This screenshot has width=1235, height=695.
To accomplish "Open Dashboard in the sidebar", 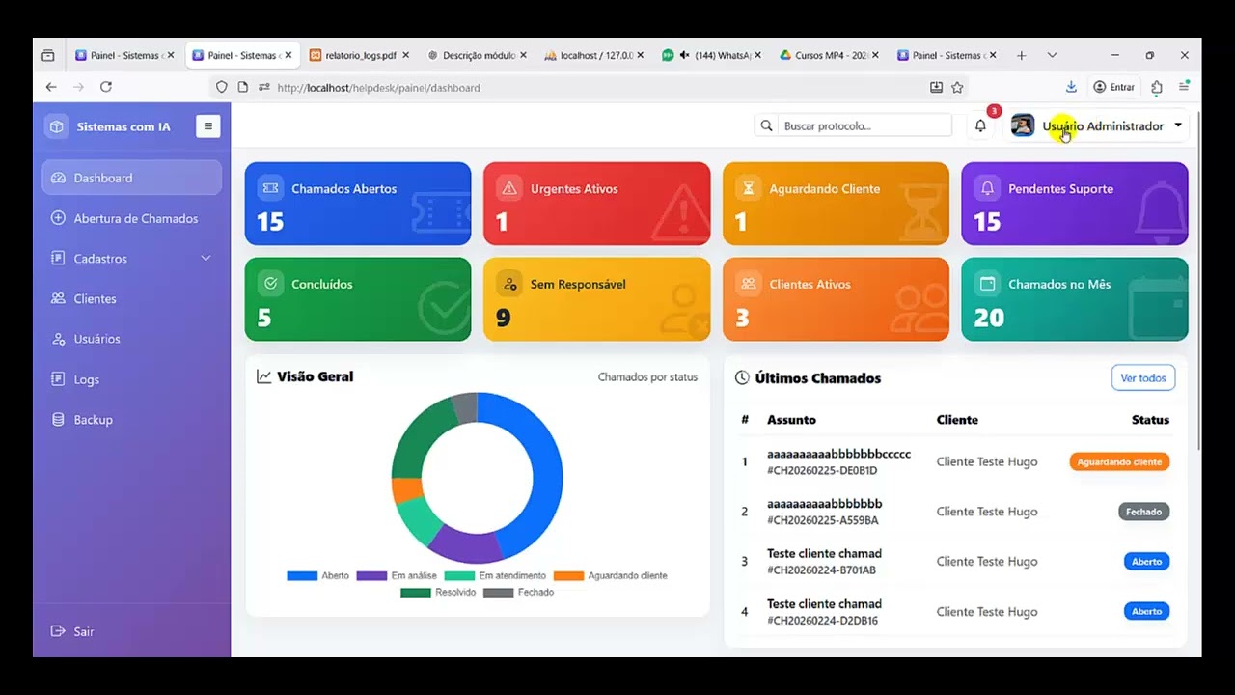I will 132,178.
